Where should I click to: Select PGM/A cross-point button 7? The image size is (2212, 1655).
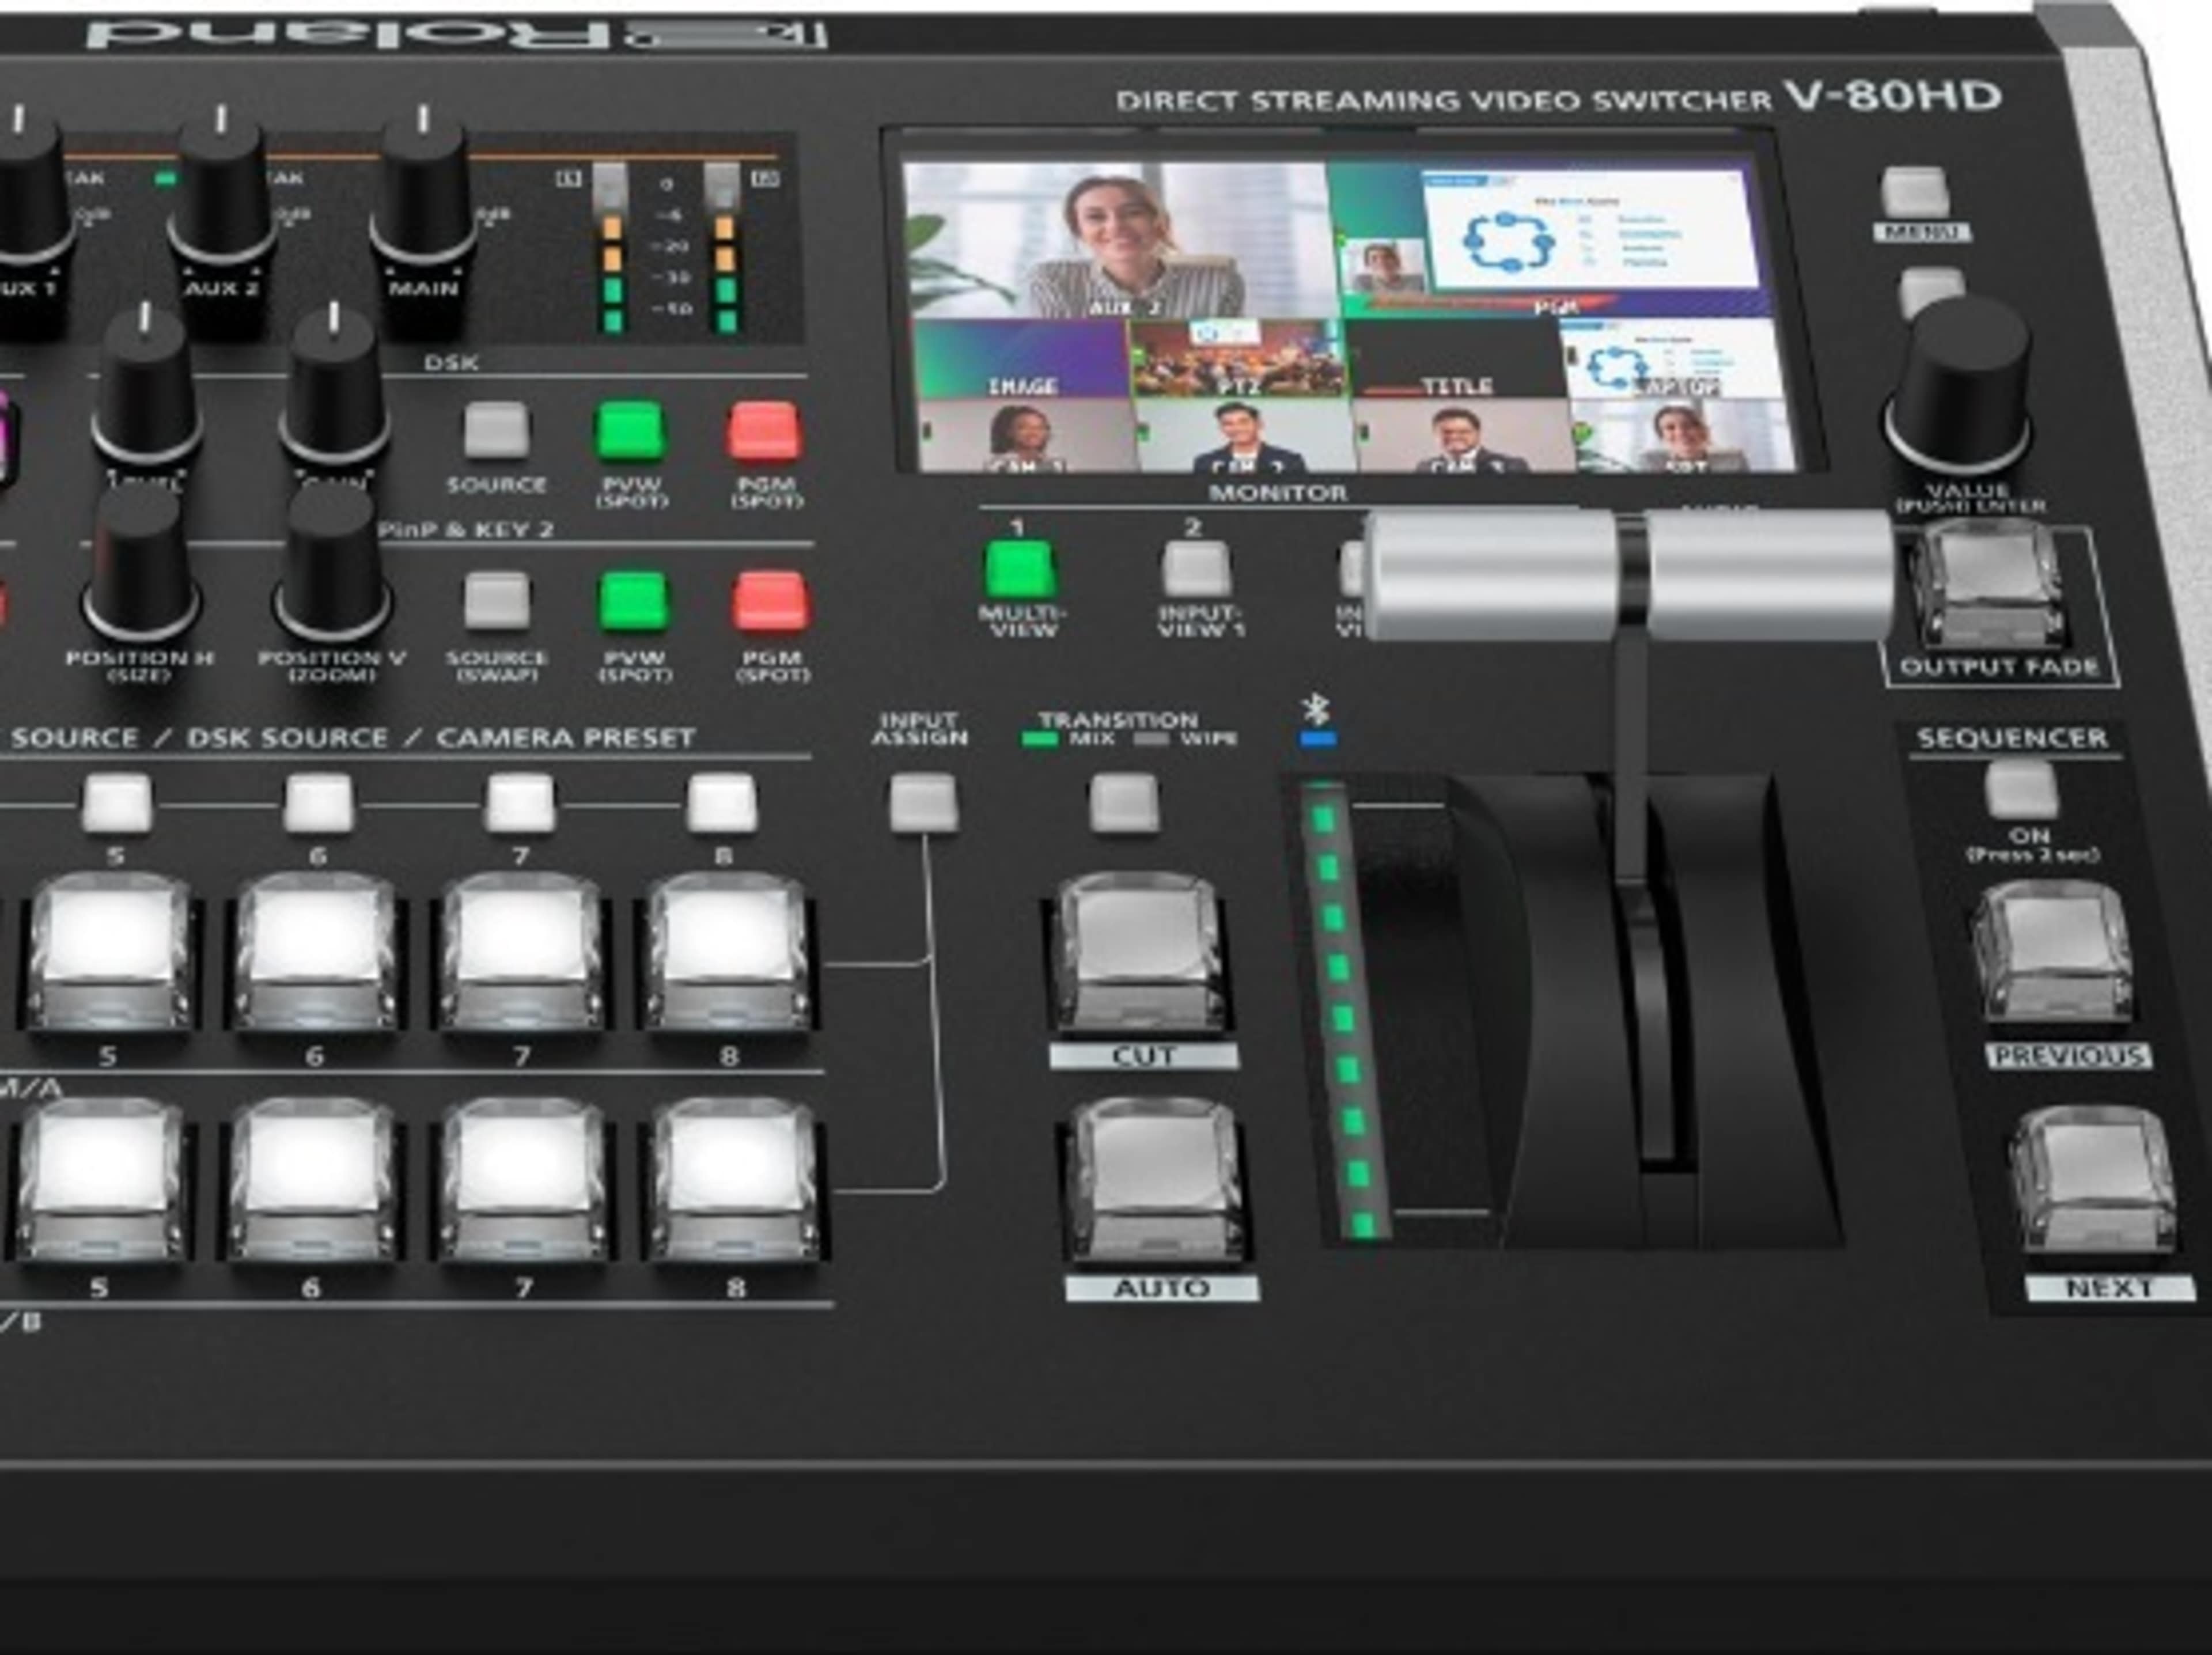pyautogui.click(x=522, y=951)
